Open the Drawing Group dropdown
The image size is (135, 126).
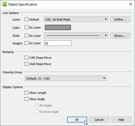[66, 78]
